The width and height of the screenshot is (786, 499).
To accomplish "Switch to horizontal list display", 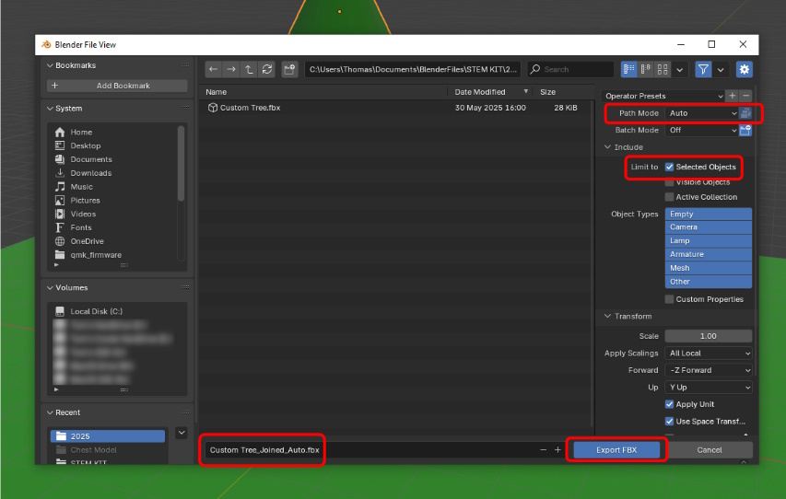I will (x=646, y=70).
